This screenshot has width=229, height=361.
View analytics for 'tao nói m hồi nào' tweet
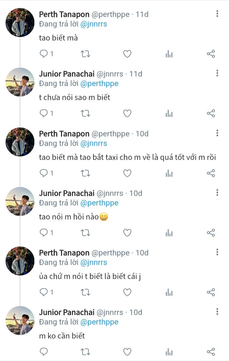pos(169,233)
